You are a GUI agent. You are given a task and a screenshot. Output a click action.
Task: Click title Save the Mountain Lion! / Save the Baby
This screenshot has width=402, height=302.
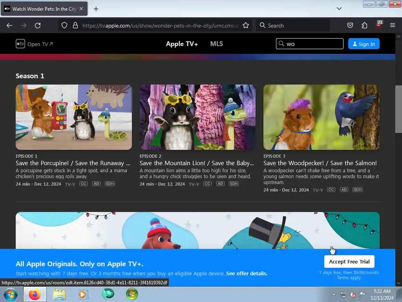197,163
